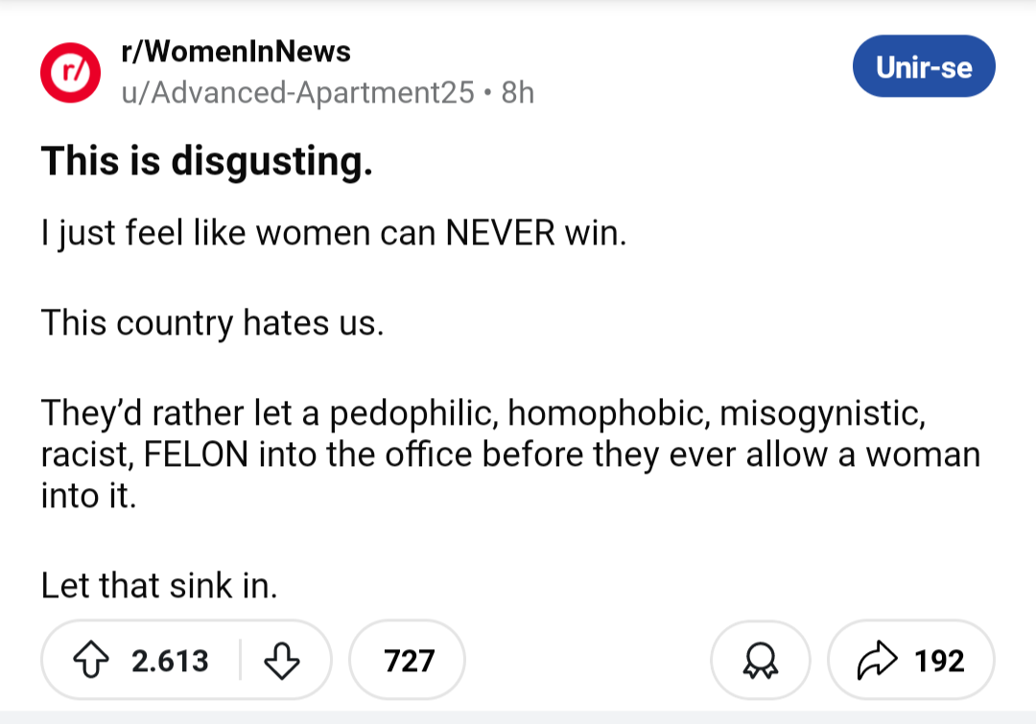Click the capitalized word FELON
Viewport: 1036px width, 724px height.
[x=198, y=455]
